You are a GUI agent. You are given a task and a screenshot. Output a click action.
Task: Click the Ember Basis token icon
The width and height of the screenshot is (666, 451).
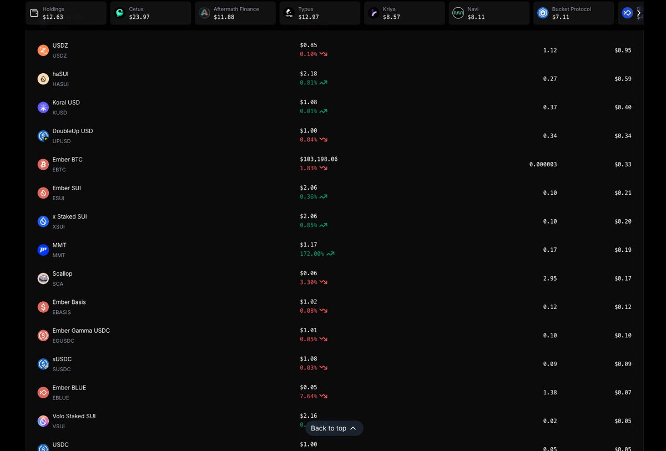click(x=43, y=307)
